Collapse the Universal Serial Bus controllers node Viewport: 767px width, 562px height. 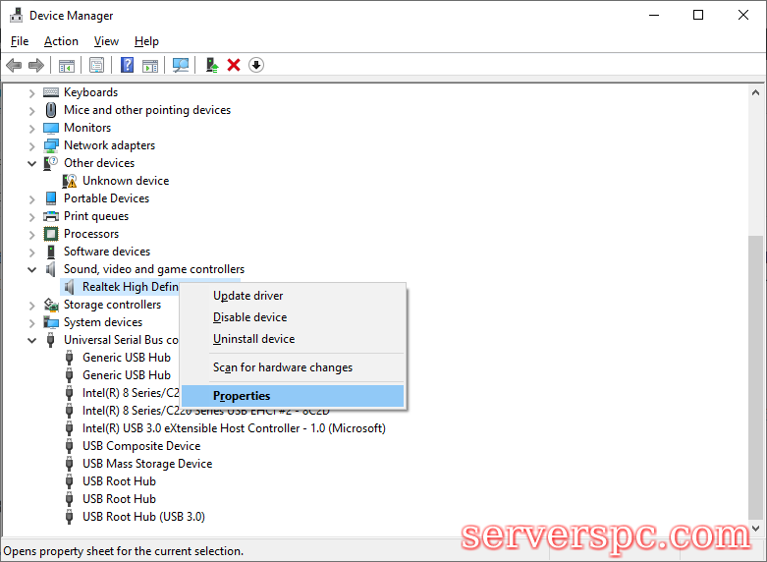[31, 340]
